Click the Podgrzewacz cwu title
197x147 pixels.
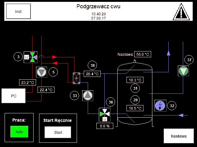click(98, 6)
